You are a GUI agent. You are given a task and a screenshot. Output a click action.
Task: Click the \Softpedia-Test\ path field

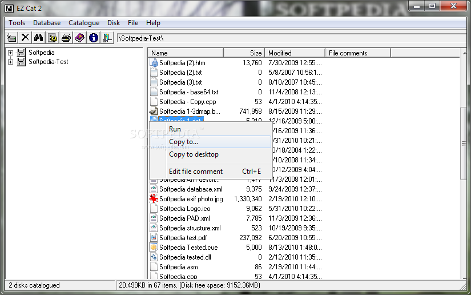pyautogui.click(x=291, y=38)
